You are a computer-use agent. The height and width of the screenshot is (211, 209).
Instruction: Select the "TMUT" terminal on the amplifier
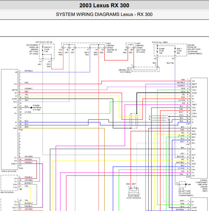(194, 104)
